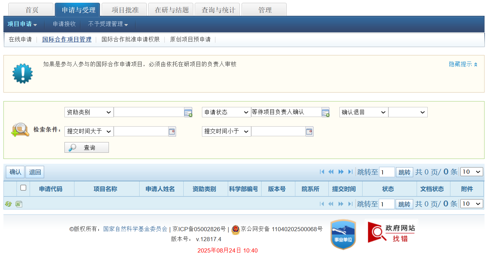The width and height of the screenshot is (489, 258).
Task: Open calendar icon for 提交时间大于 date
Action: [x=172, y=131]
